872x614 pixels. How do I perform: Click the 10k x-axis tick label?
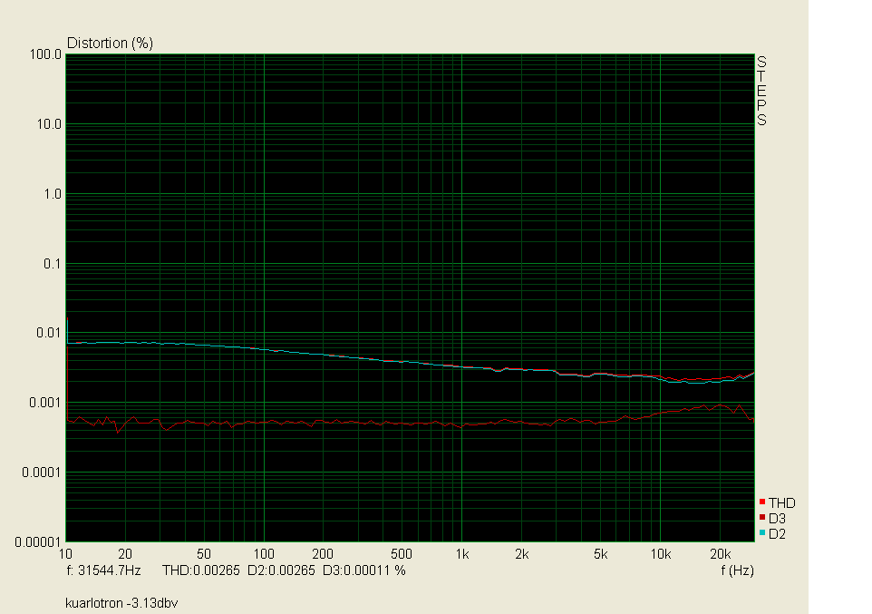click(661, 554)
